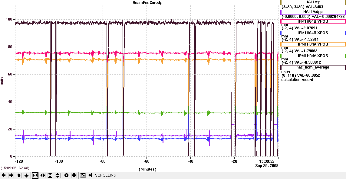
Task: Select the IPM1H04A.XPOS legend entry
Action: (313, 56)
